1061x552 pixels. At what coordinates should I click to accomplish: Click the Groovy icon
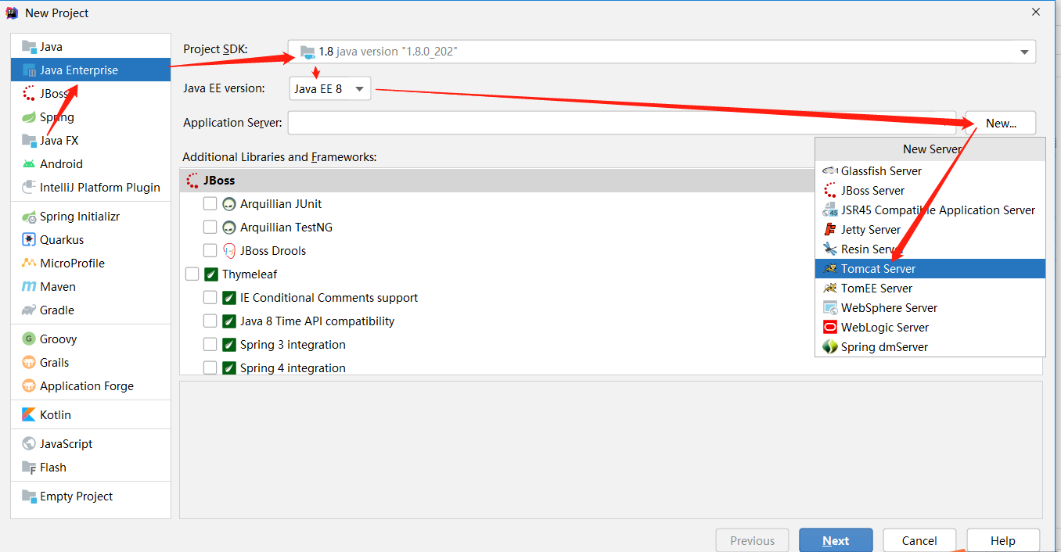(29, 339)
